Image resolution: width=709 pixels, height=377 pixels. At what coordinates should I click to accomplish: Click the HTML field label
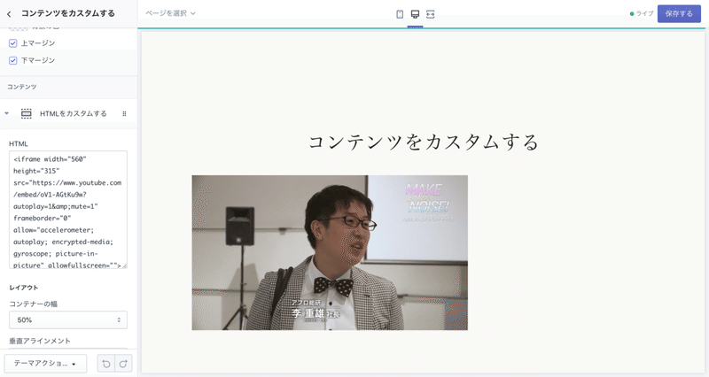19,143
